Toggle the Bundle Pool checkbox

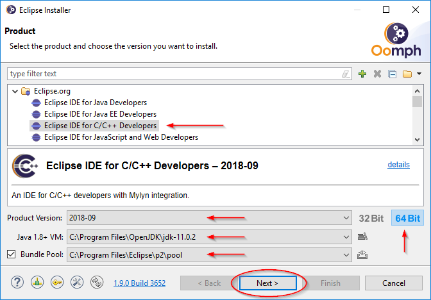pos(10,256)
